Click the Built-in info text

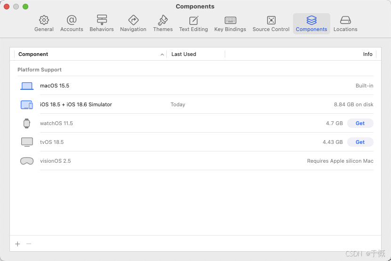(x=364, y=86)
